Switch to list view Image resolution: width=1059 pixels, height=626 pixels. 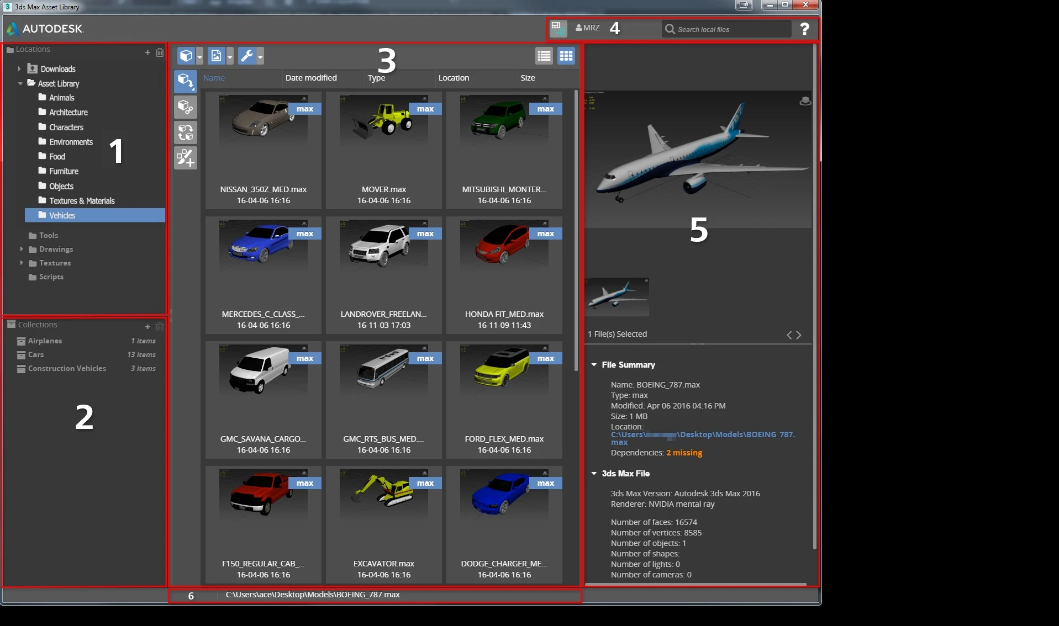[544, 56]
